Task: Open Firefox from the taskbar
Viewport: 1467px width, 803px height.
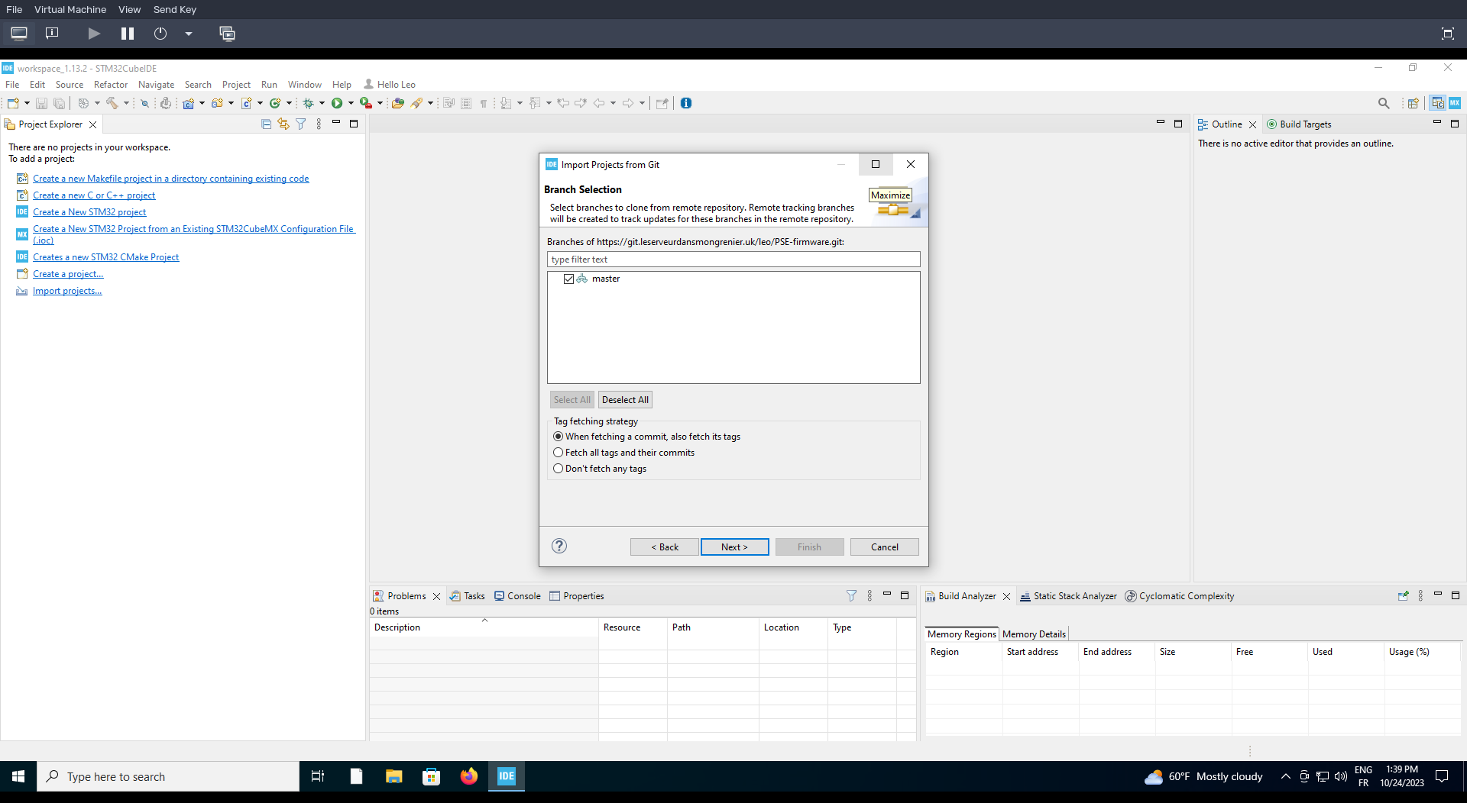Action: (468, 776)
